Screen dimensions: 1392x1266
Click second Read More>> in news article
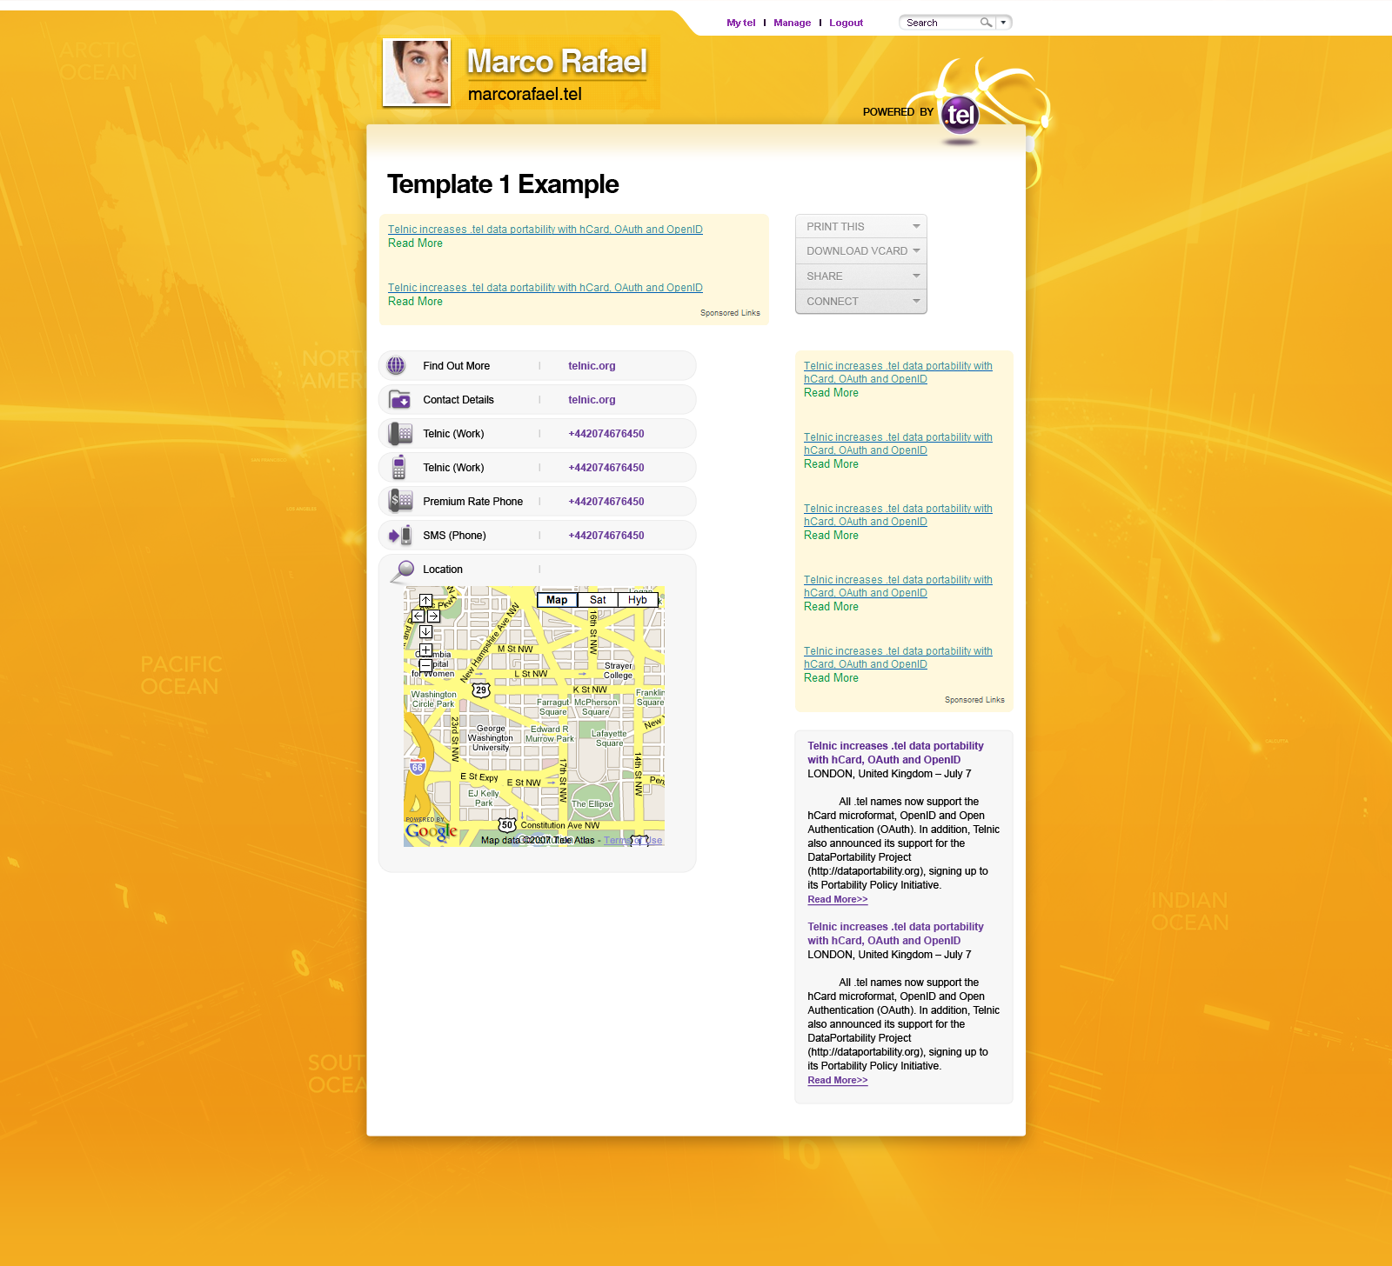[837, 1081]
